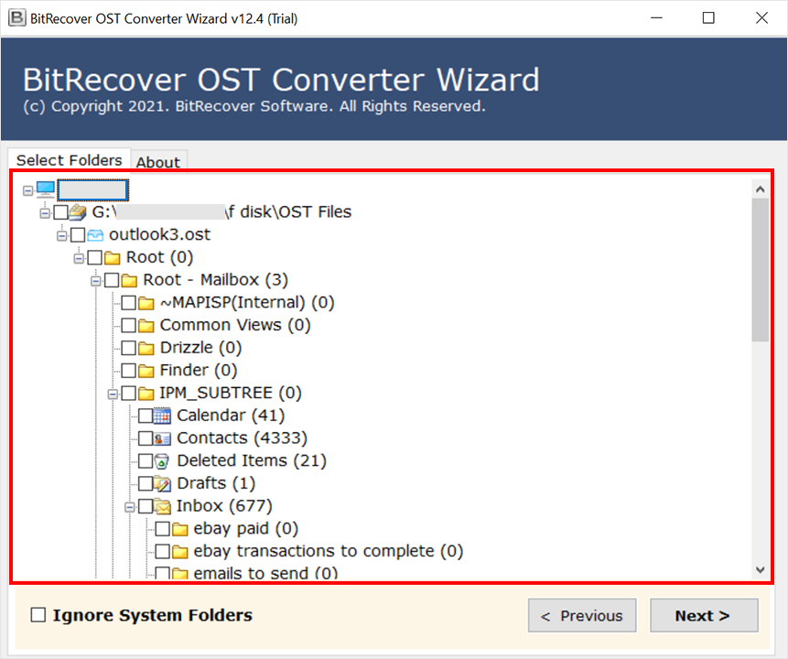Enable Ignore System Folders checkbox
The image size is (788, 659).
coord(38,615)
